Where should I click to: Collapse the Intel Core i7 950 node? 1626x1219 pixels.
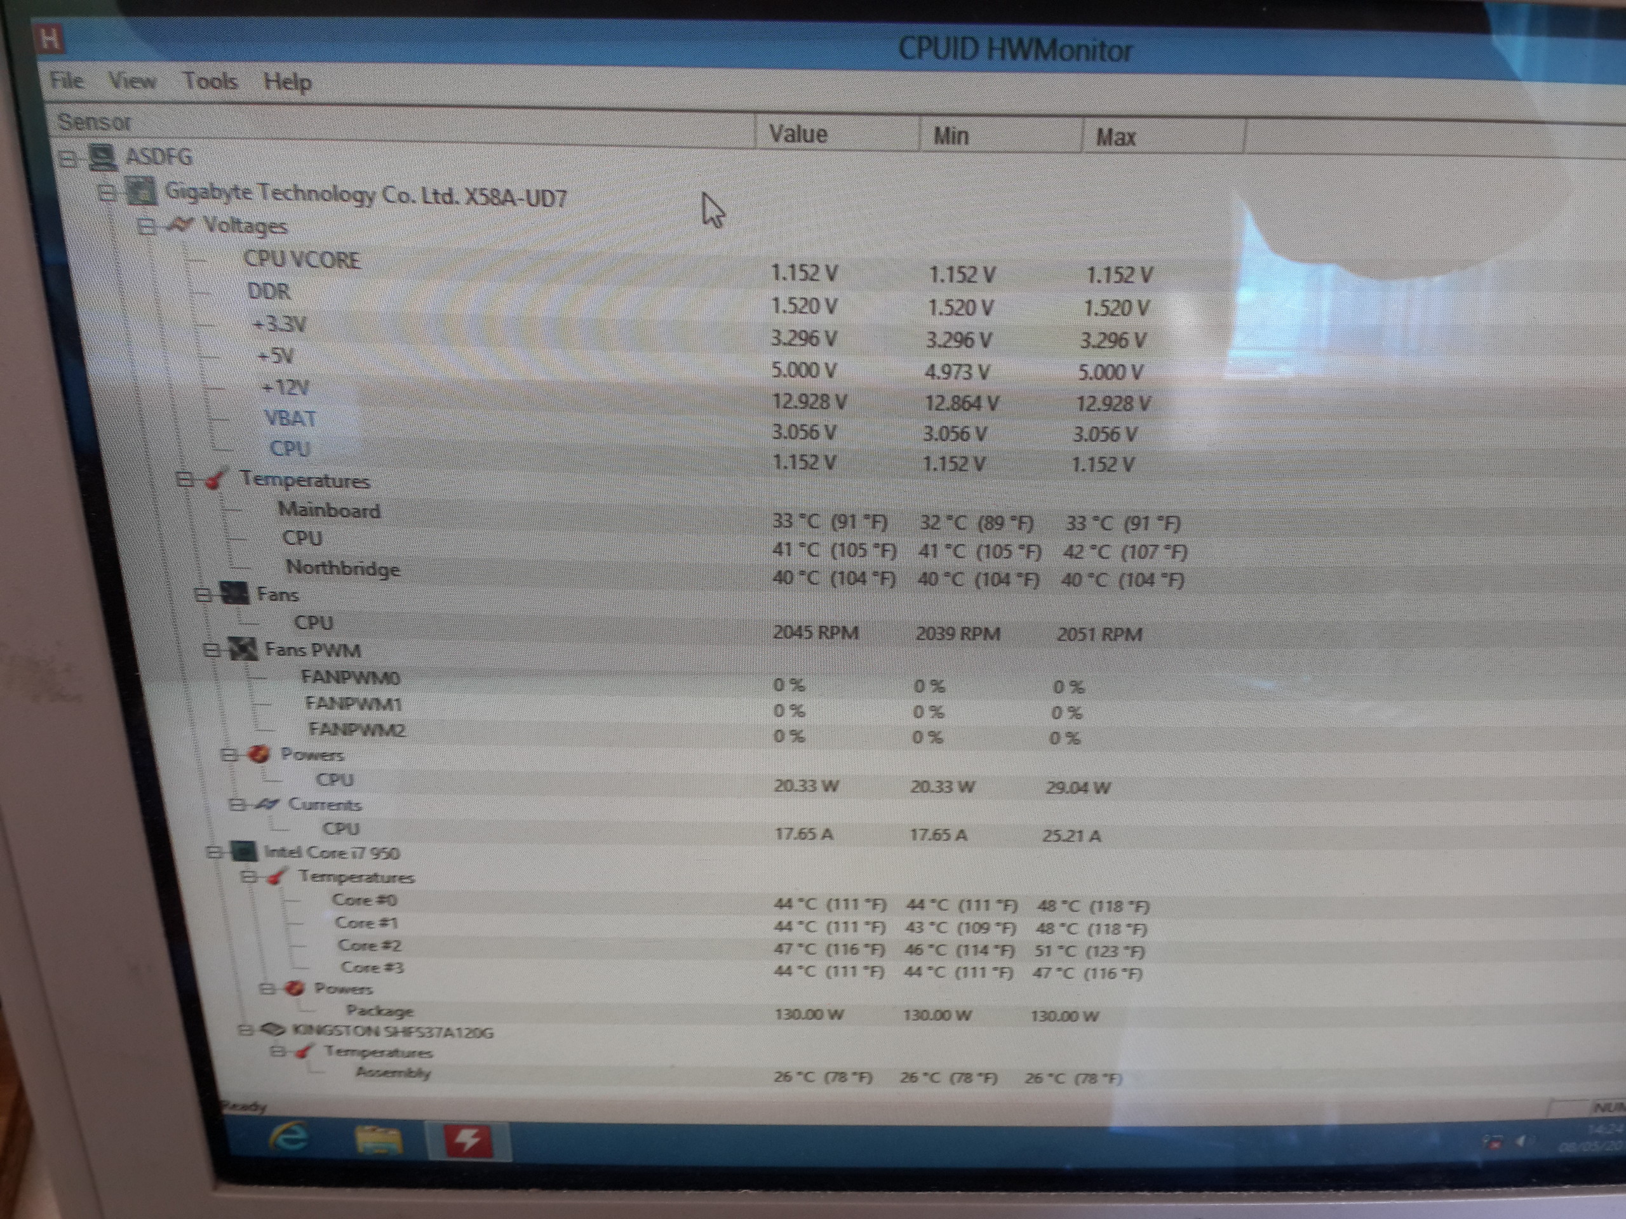pyautogui.click(x=215, y=852)
